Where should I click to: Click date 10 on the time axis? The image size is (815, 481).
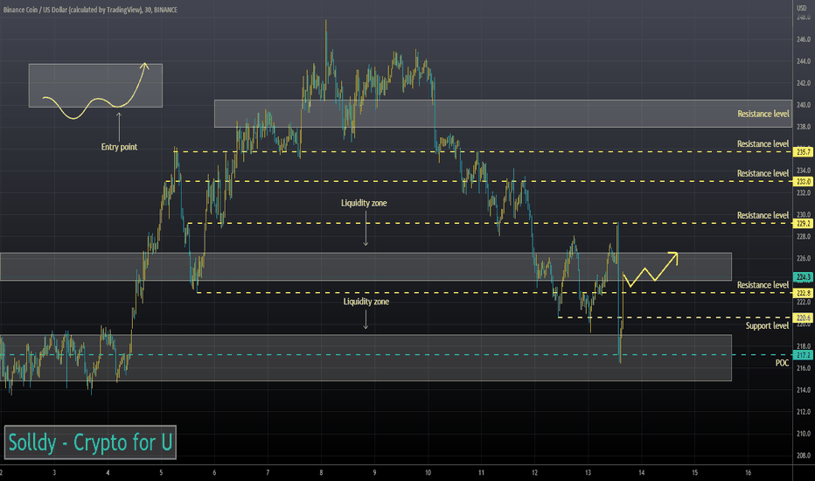[x=428, y=472]
